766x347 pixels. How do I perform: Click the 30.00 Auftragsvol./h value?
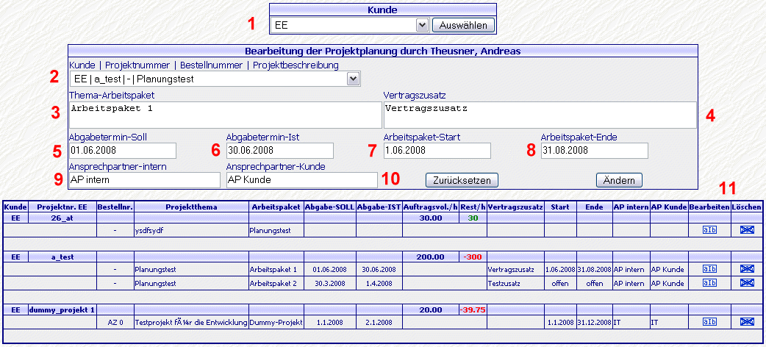coord(430,218)
